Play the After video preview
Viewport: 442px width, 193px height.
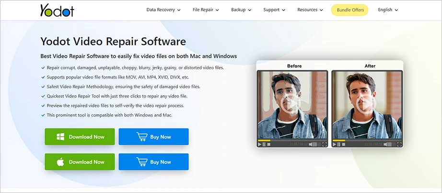click(367, 104)
